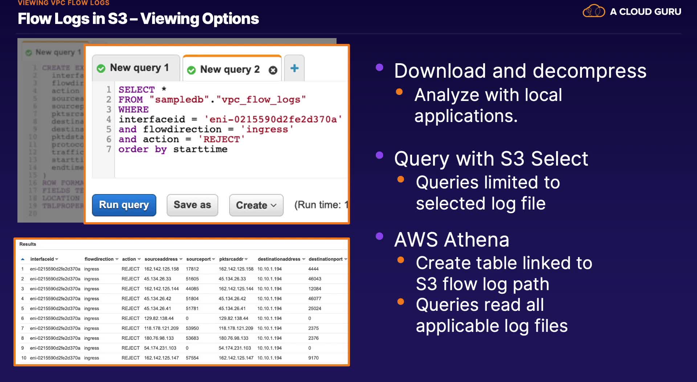Image resolution: width=697 pixels, height=382 pixels.
Task: Click the REJECT cell in results row 1
Action: click(131, 269)
